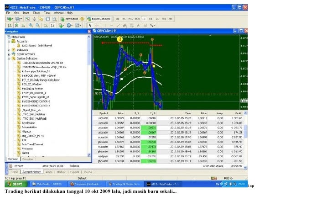The height and width of the screenshot is (202, 332).
Task: Toggle the Navigator panel toolbar icon
Action: pos(41,19)
